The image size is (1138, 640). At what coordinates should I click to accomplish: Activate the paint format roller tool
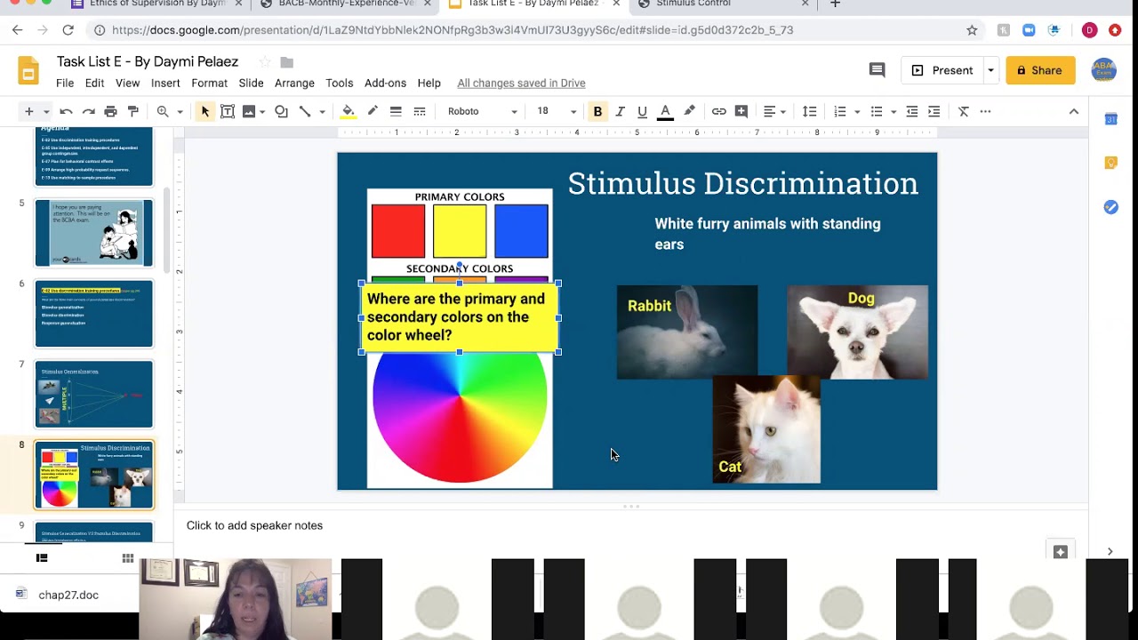pos(133,111)
